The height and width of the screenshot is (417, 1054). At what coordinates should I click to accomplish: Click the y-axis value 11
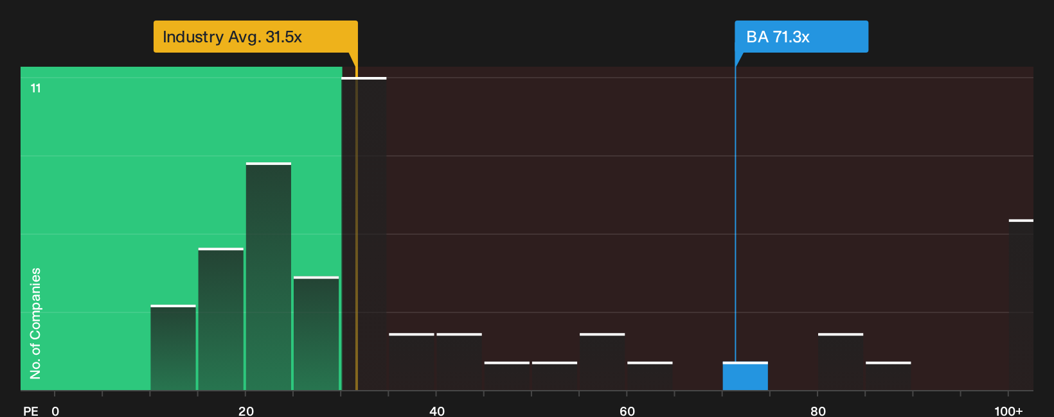coord(36,89)
